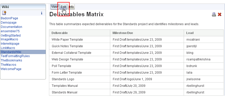Click the Deliverables Matrix heading
Image resolution: width=225 pixels, height=99 pixels.
click(x=76, y=14)
